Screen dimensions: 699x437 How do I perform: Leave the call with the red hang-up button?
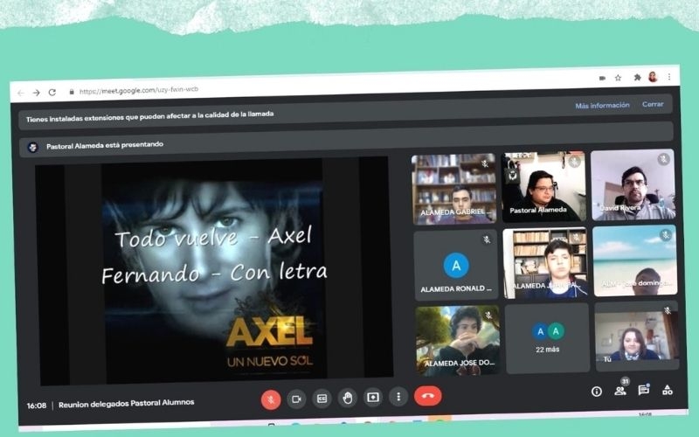[428, 396]
